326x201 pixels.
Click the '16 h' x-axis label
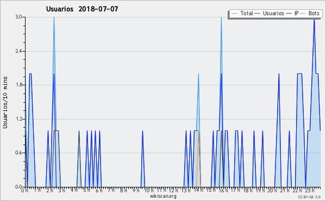(x=223, y=190)
